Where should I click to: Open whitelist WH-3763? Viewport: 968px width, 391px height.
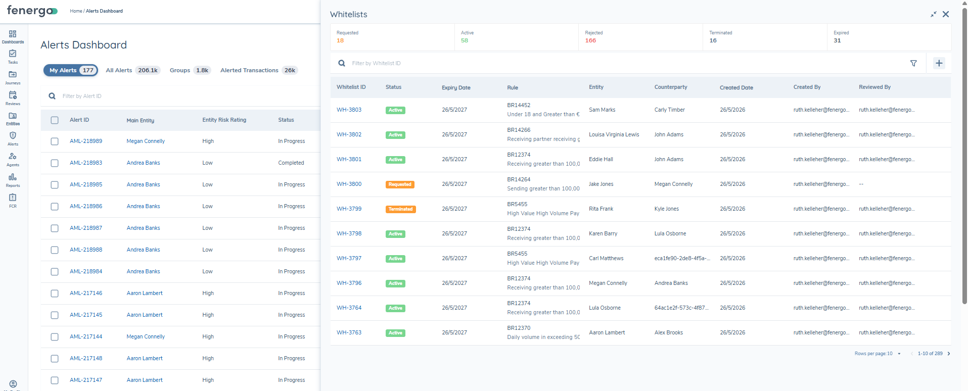click(349, 332)
